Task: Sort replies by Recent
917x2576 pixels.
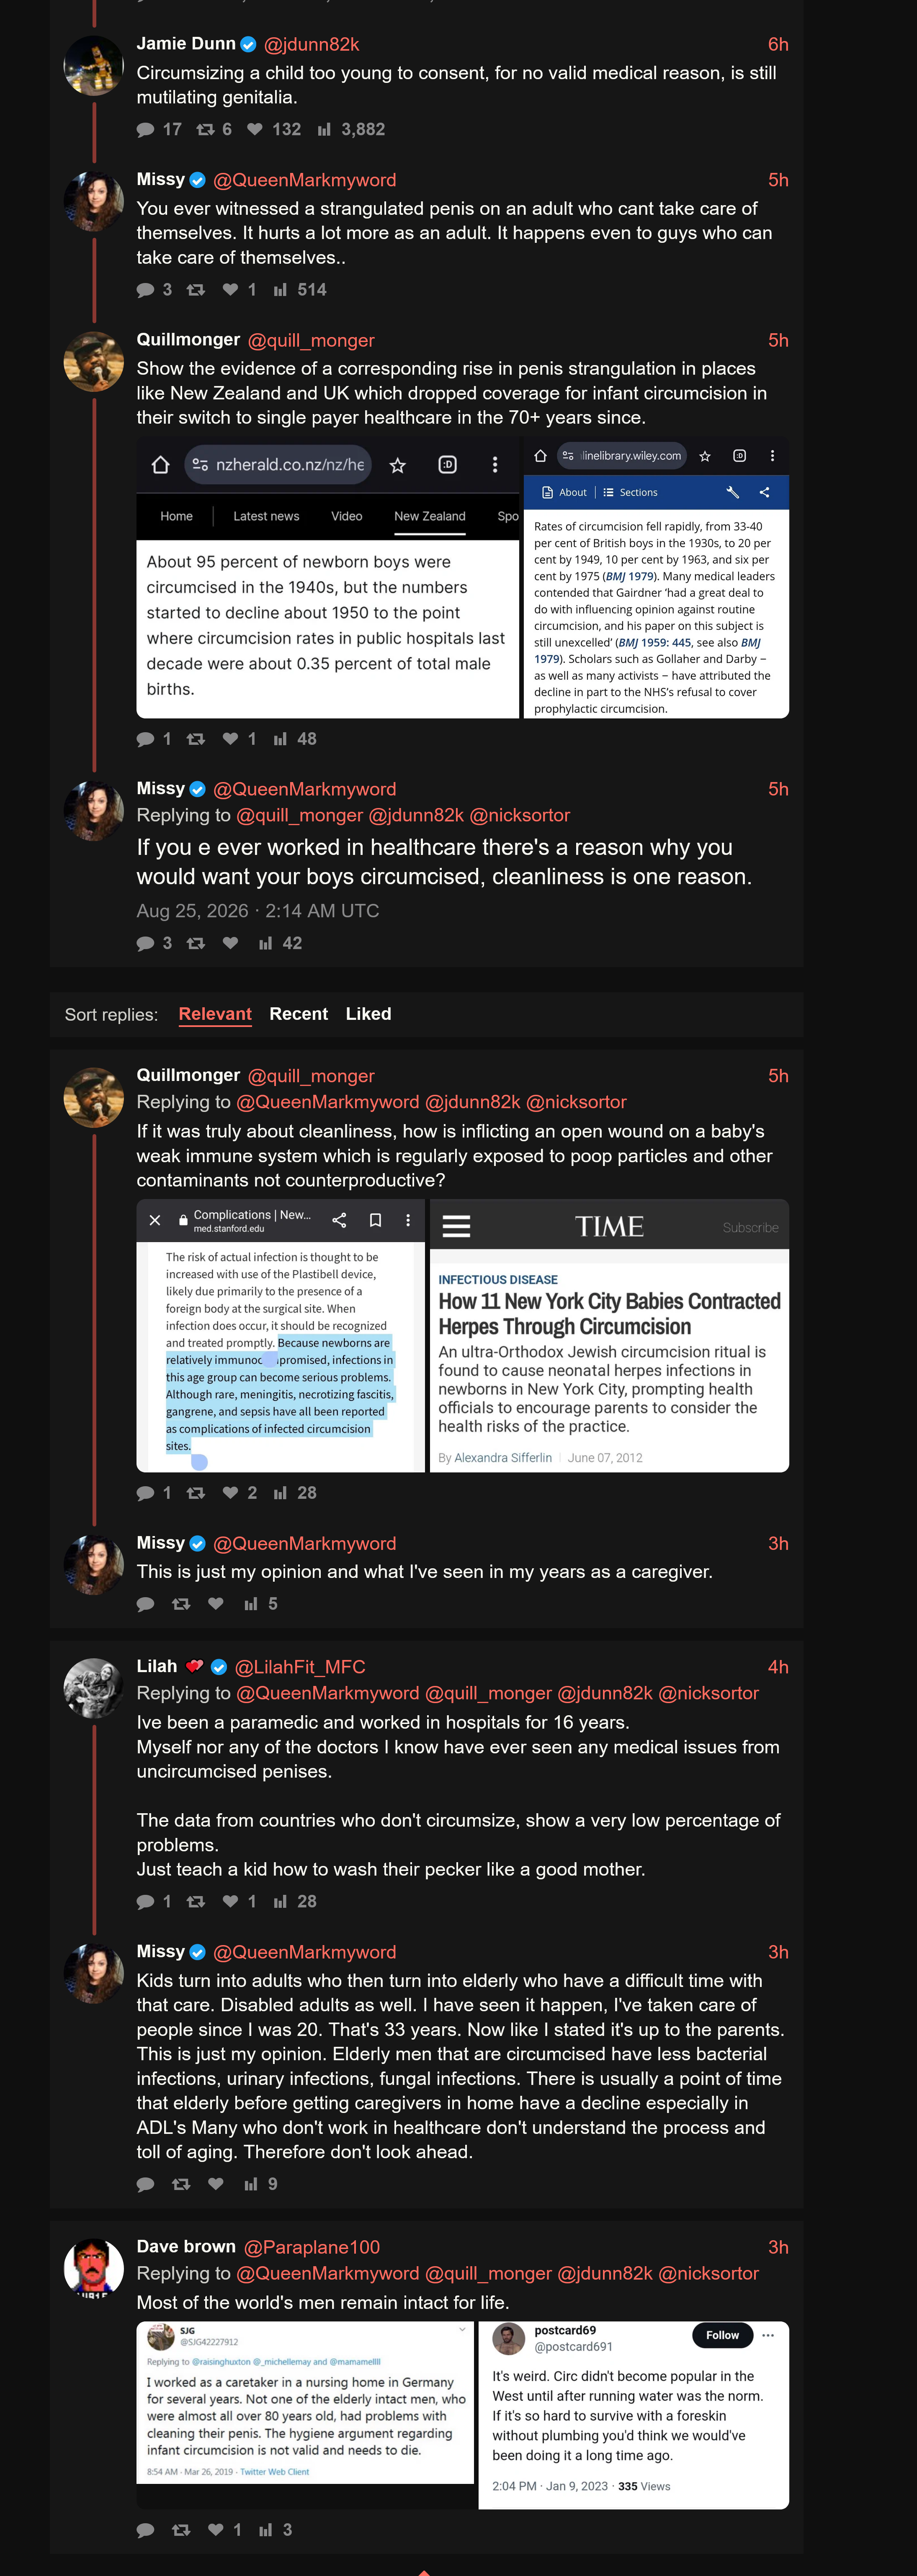Action: point(298,1014)
